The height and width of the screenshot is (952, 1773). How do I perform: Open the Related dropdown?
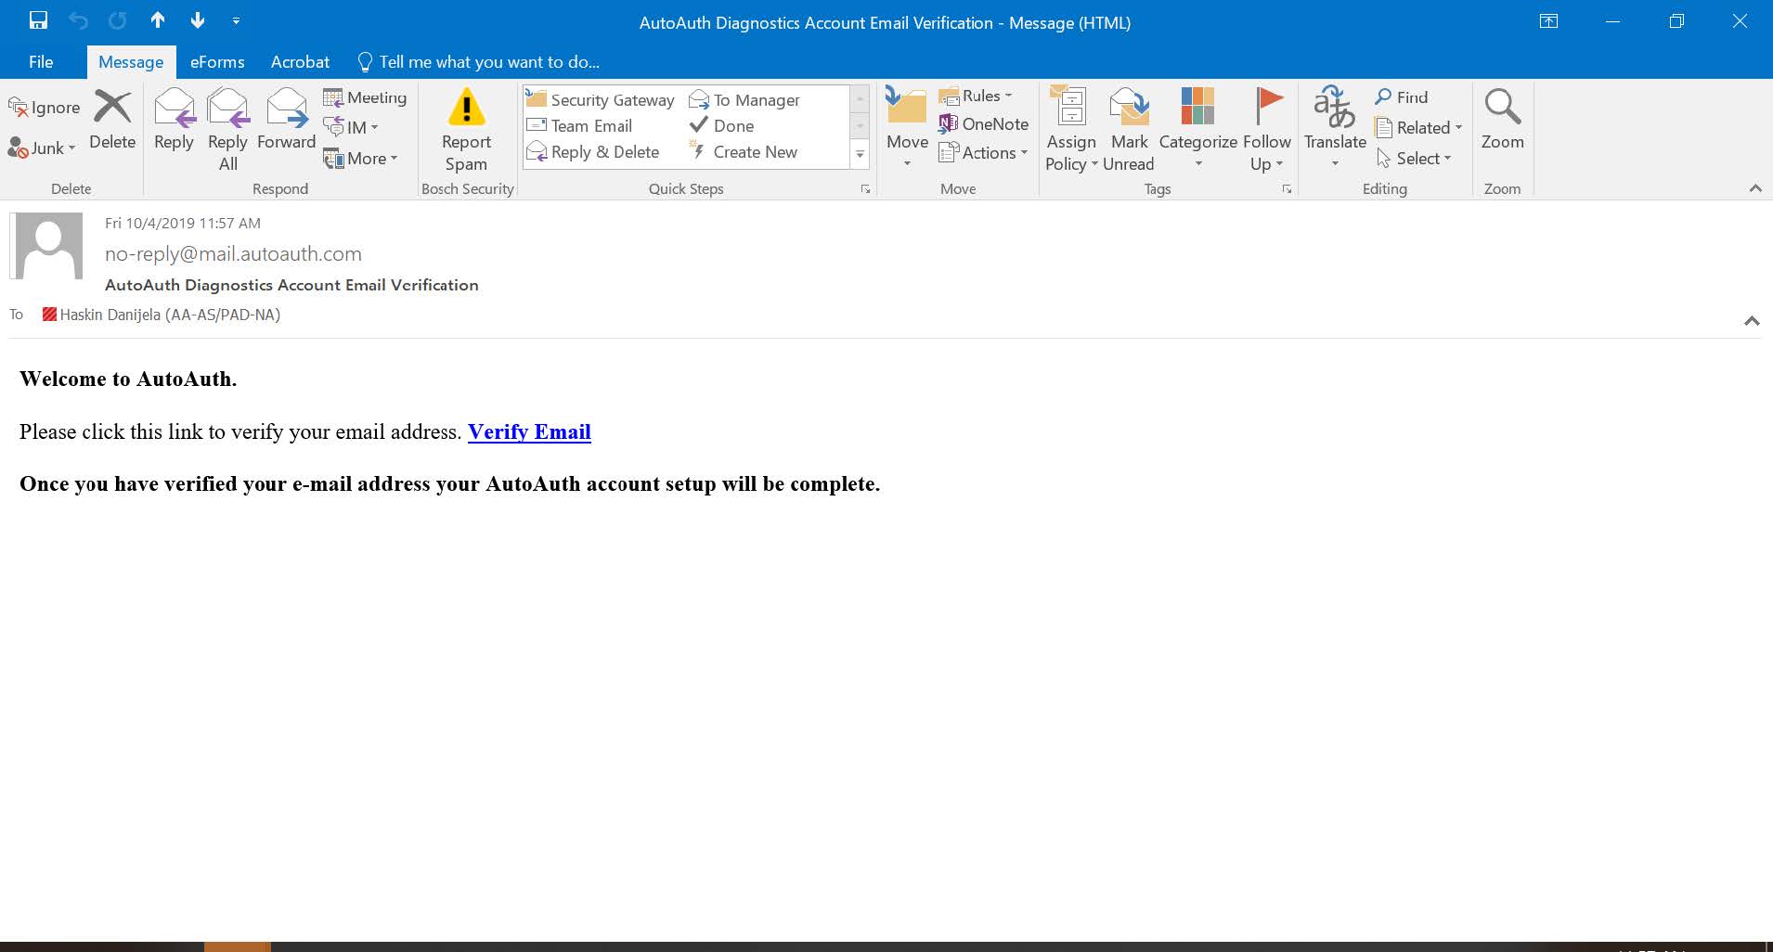pyautogui.click(x=1418, y=128)
